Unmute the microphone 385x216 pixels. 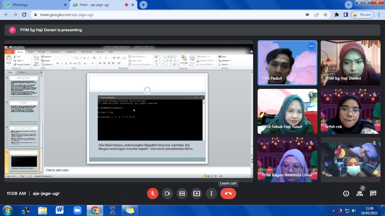(x=153, y=194)
